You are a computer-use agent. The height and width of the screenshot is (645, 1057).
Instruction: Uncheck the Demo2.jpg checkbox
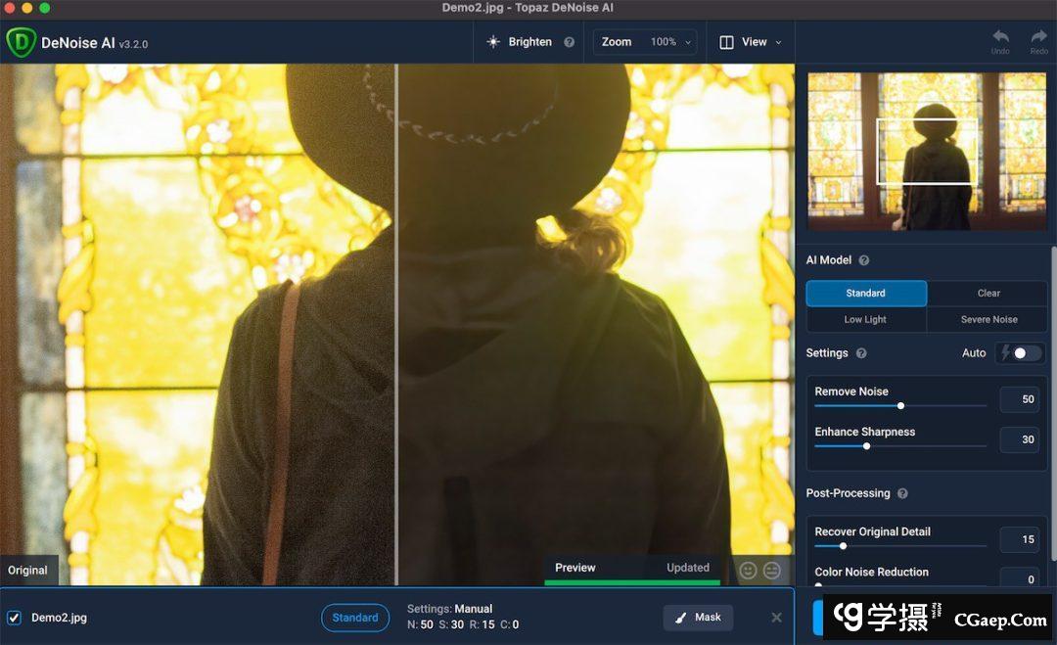pyautogui.click(x=14, y=618)
